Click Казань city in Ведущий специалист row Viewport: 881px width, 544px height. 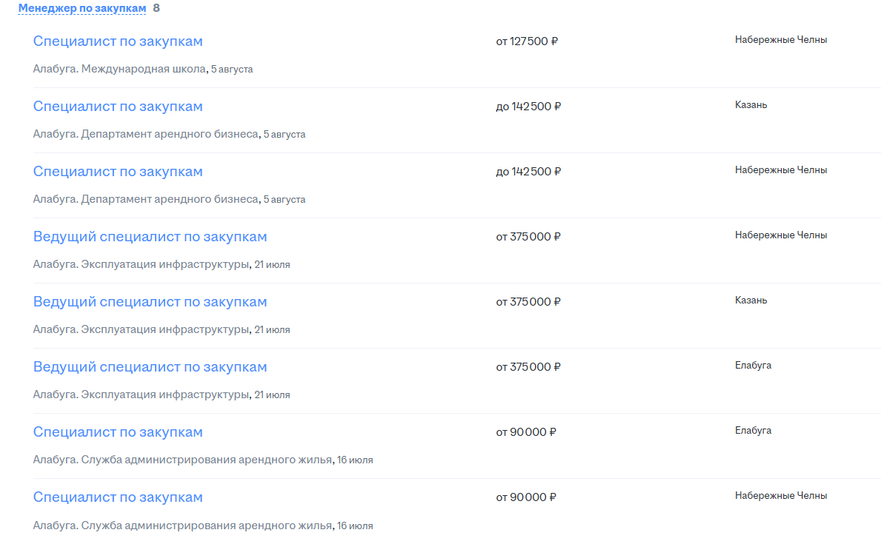click(x=751, y=300)
